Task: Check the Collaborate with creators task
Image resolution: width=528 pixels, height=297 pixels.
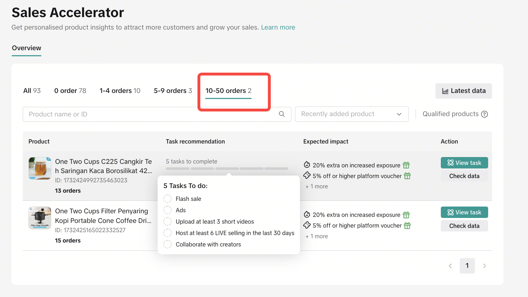Action: 167,244
